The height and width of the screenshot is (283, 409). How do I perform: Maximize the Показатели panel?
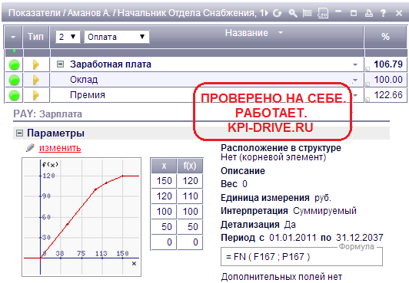tap(354, 13)
